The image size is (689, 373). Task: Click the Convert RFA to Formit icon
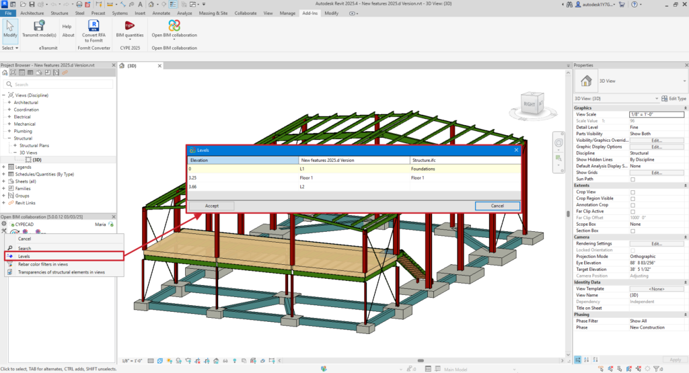(x=94, y=24)
